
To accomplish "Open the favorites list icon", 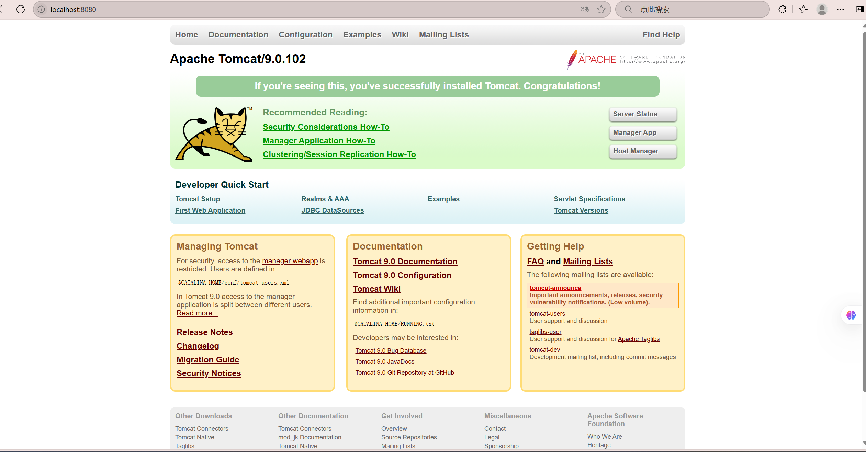I will [803, 9].
